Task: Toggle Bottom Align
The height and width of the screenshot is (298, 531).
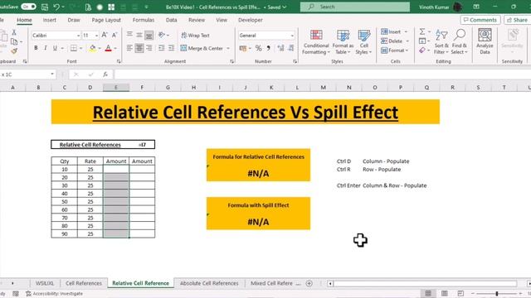Action: (x=149, y=35)
